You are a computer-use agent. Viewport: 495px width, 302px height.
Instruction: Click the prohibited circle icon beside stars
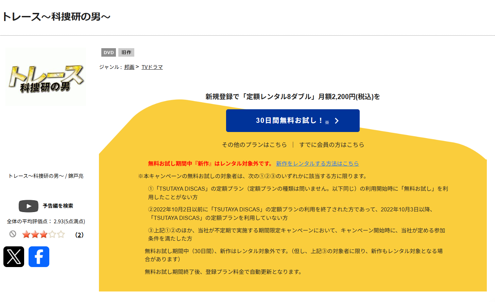13,234
